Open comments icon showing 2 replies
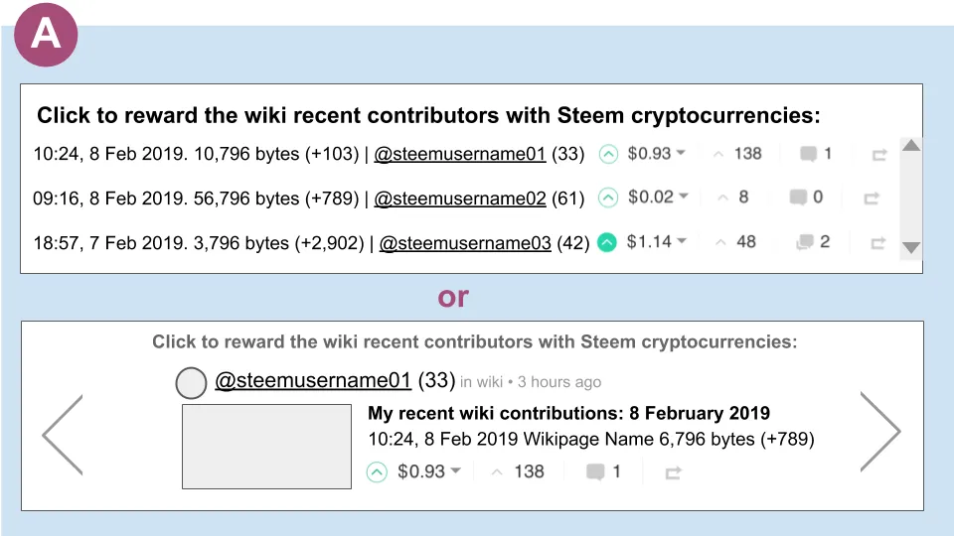Screen dimensions: 954x536 pyautogui.click(x=804, y=242)
